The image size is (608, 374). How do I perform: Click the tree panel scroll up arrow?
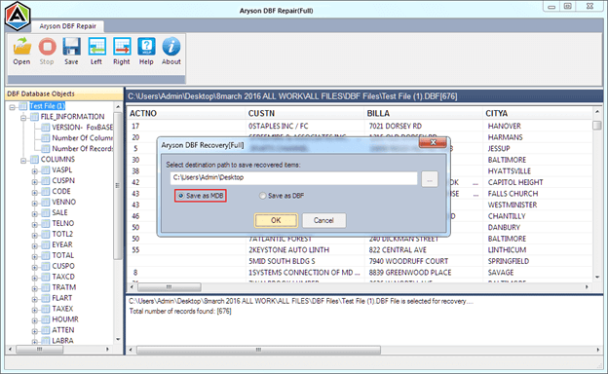click(118, 106)
